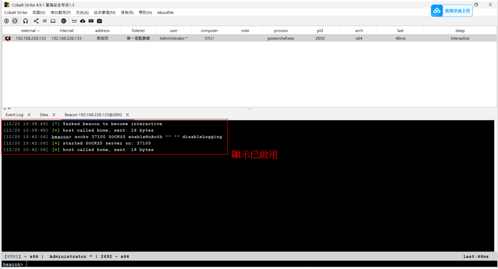Open the 攻击(A) menu

click(82, 13)
